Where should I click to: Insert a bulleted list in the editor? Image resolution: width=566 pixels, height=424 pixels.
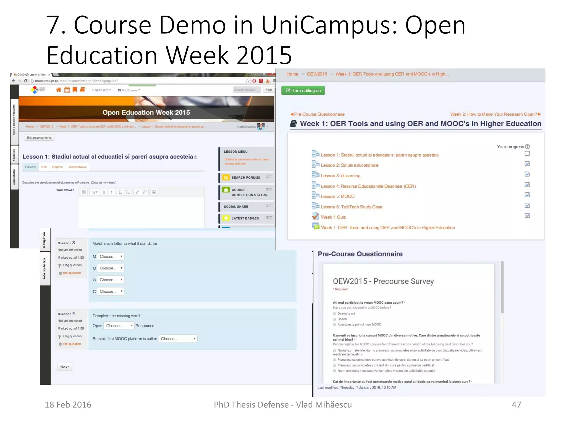120,192
